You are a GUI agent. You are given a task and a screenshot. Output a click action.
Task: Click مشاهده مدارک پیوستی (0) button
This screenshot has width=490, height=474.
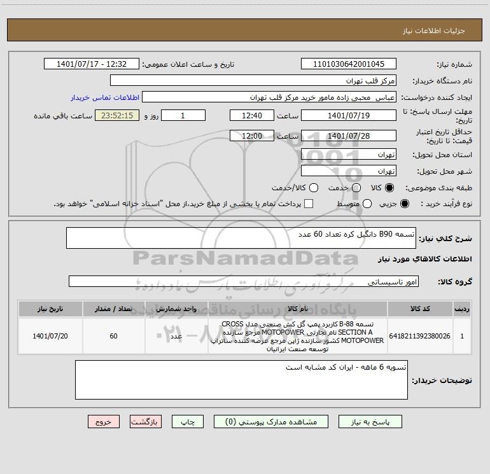coord(271,422)
